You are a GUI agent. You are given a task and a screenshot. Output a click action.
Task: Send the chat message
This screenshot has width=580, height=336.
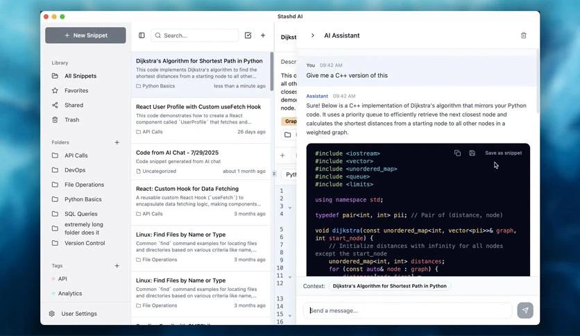point(524,310)
